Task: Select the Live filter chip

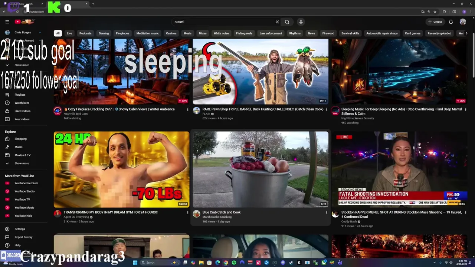Action: point(69,33)
